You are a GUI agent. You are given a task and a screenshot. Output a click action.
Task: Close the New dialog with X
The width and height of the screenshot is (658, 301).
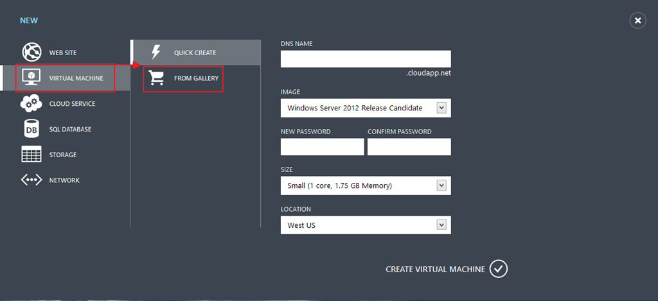(x=638, y=21)
